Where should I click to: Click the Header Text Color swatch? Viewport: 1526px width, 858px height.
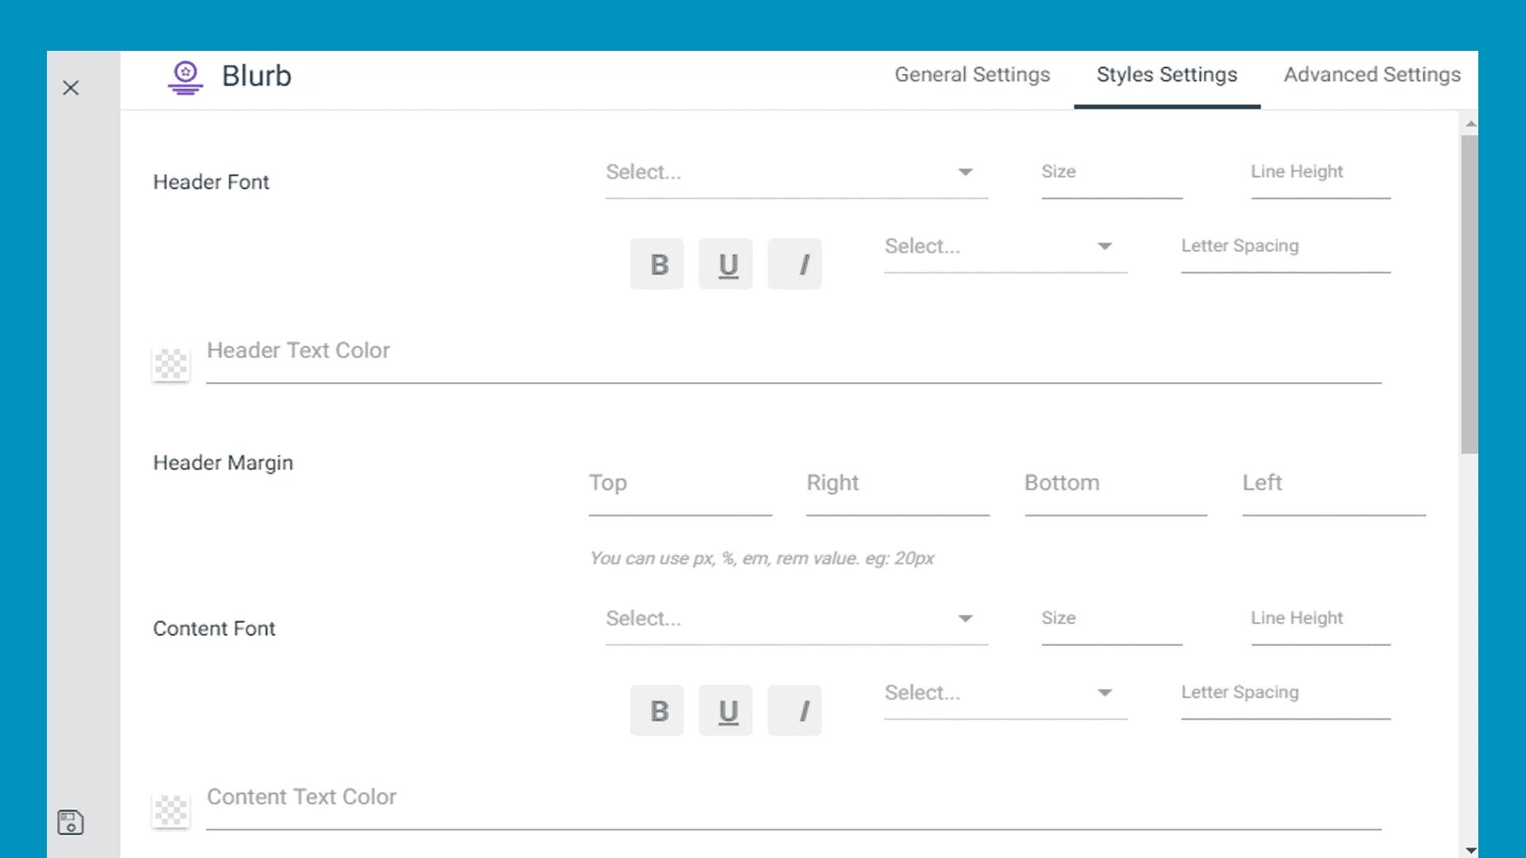click(x=171, y=365)
